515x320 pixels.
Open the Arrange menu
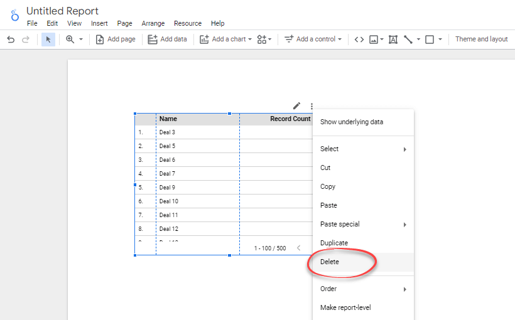(x=153, y=23)
